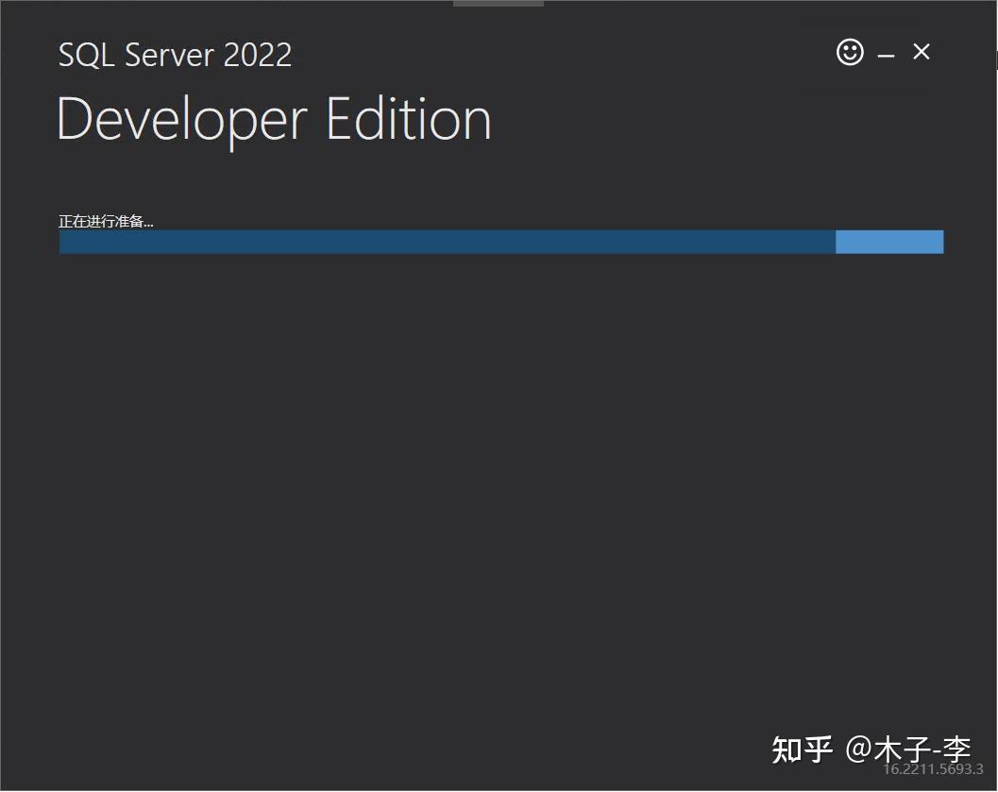This screenshot has width=998, height=792.
Task: Click the version number 16.2211.5693.3
Action: [x=933, y=769]
